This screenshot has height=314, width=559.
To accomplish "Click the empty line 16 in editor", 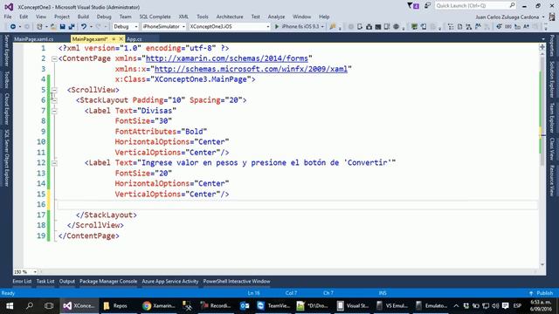I will click(x=297, y=205).
